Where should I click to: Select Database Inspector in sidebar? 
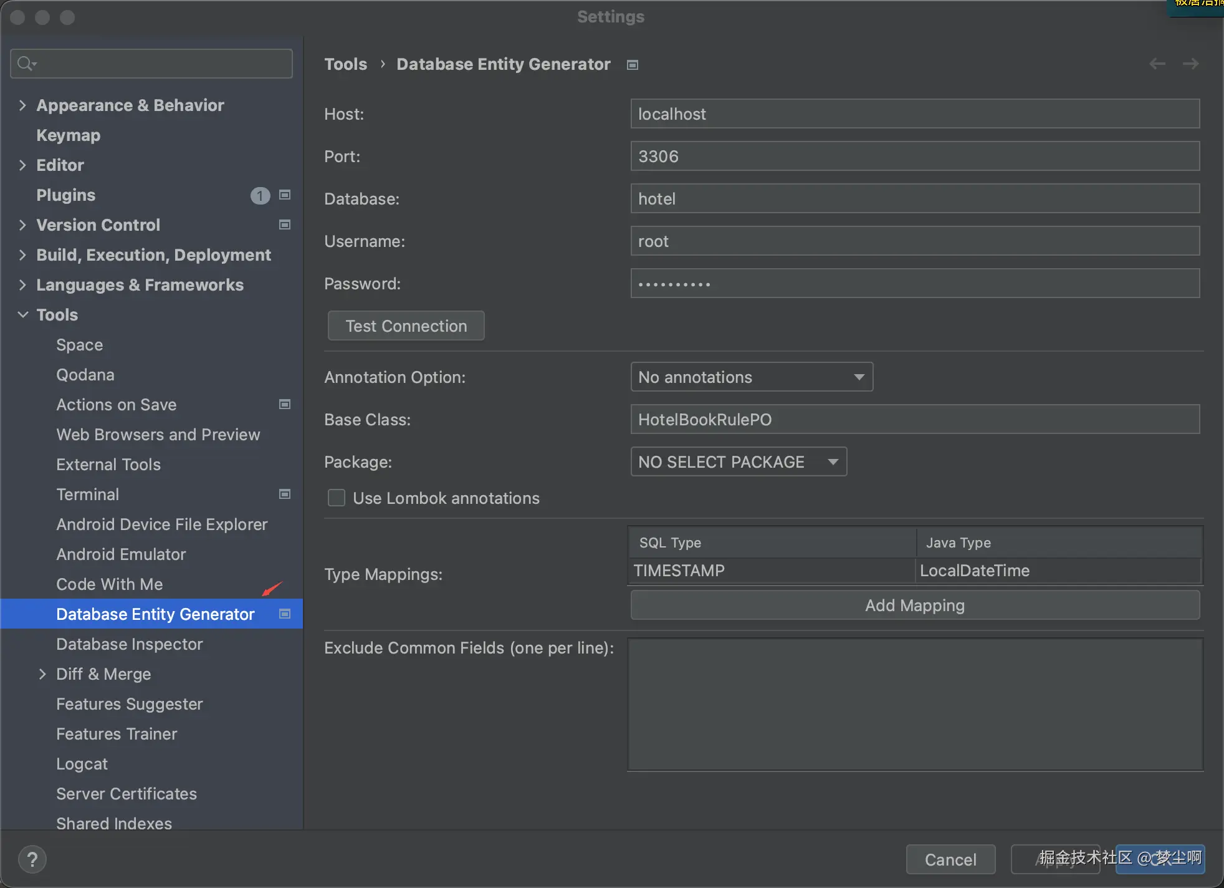[x=129, y=644]
